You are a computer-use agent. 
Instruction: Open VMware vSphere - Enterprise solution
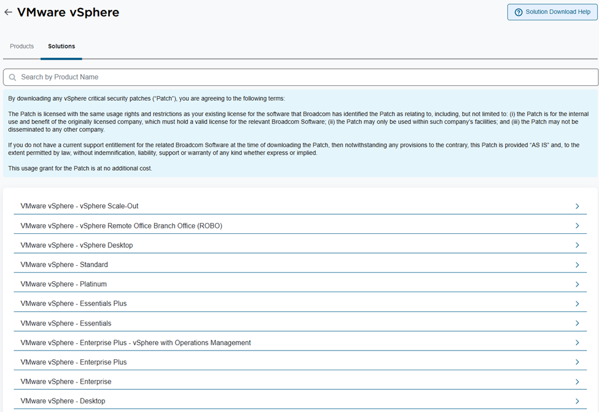(66, 382)
